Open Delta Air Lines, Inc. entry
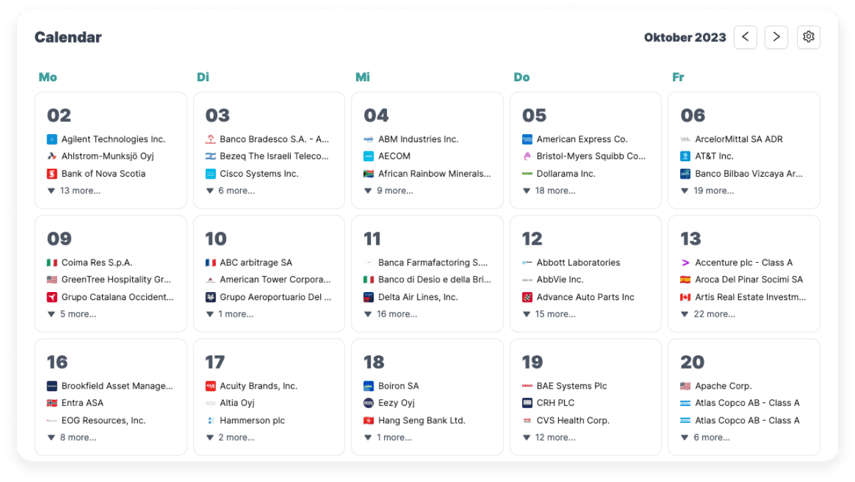 tap(417, 297)
